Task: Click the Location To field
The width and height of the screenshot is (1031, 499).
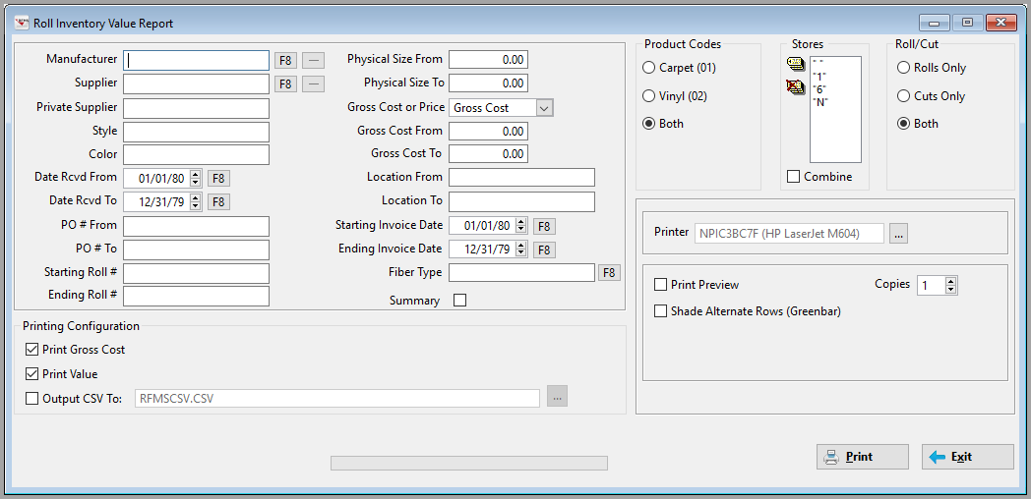Action: (x=522, y=201)
